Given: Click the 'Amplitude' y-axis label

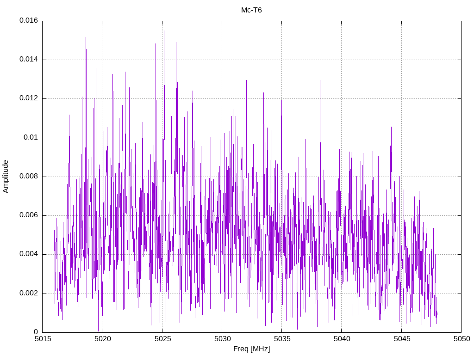Looking at the screenshot, I should [x=6, y=177].
